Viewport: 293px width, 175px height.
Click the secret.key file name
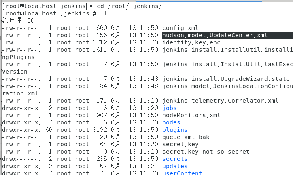pyautogui.click(x=180, y=144)
